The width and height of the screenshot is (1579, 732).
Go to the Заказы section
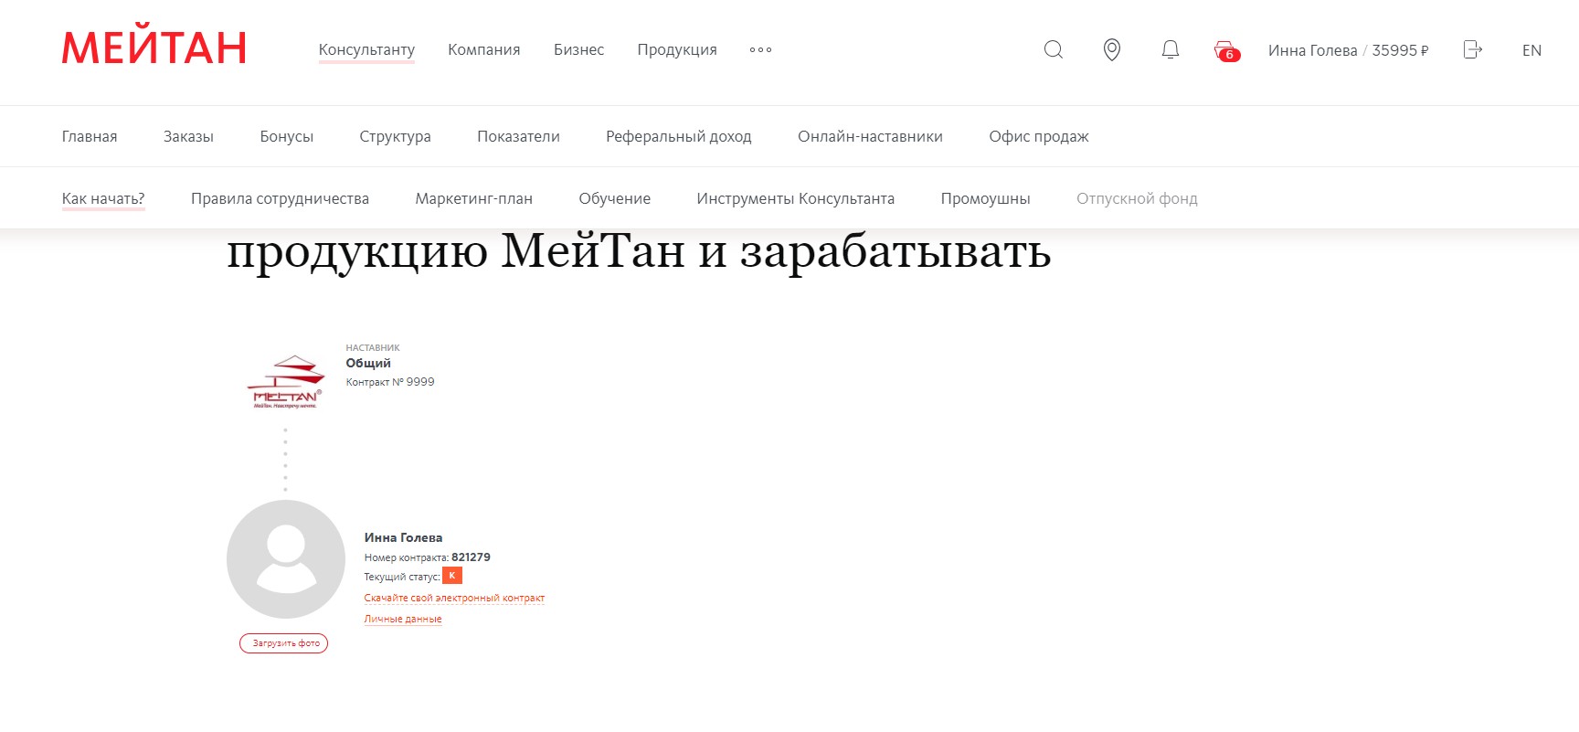(188, 136)
